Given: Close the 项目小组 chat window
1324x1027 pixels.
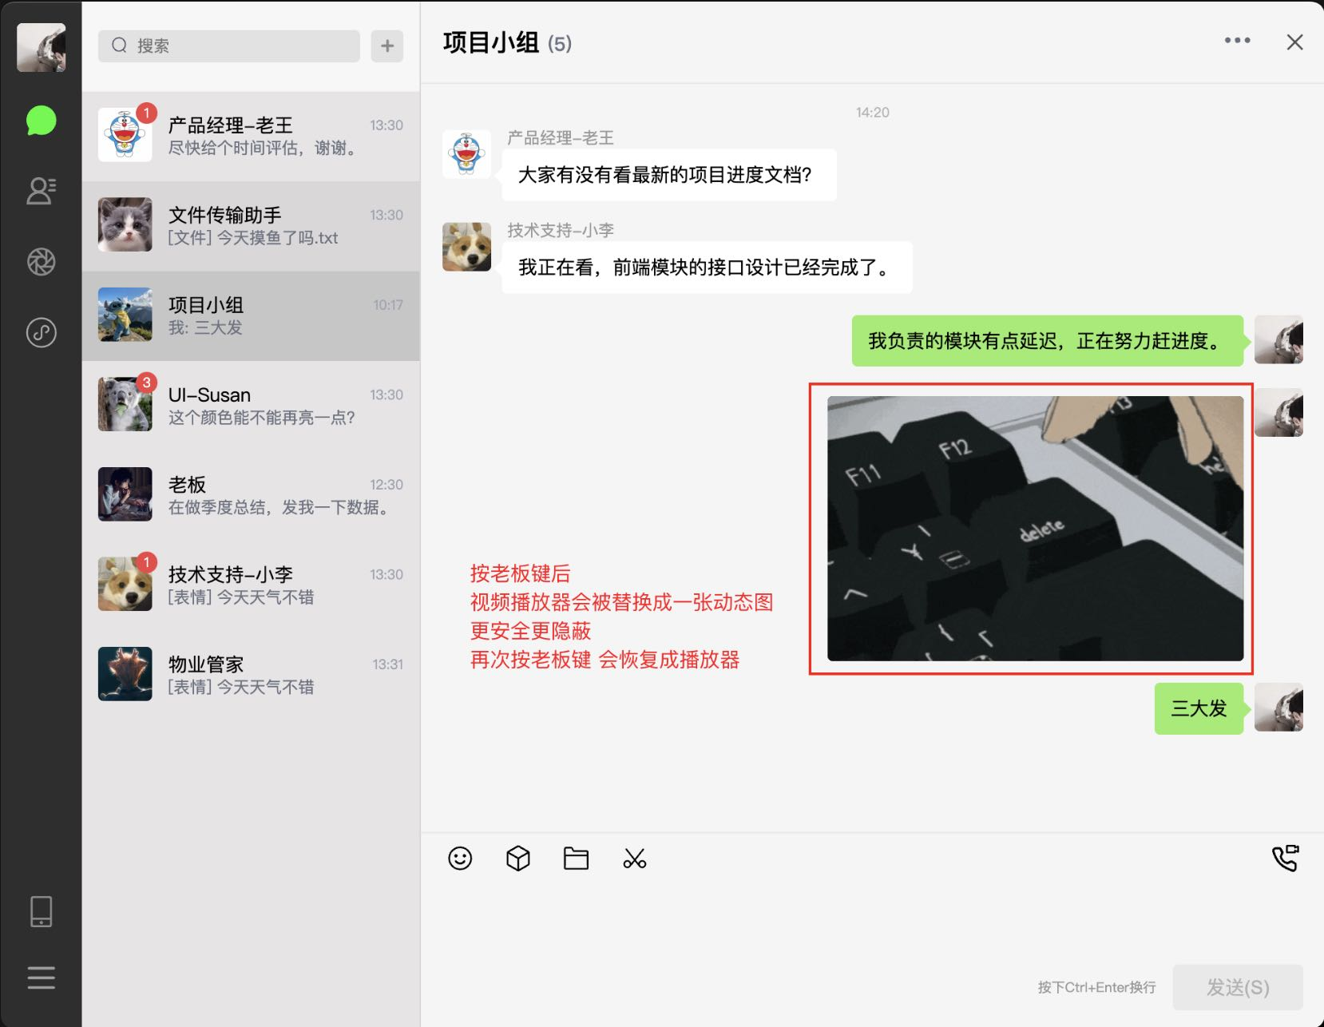Looking at the screenshot, I should (x=1294, y=42).
